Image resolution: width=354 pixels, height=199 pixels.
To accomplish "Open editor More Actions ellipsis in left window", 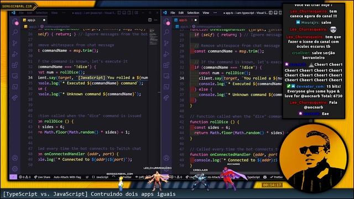I will point(156,20).
